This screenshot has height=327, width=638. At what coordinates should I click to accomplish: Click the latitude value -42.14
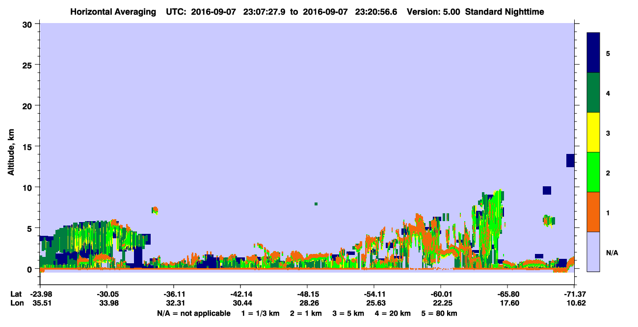240,294
